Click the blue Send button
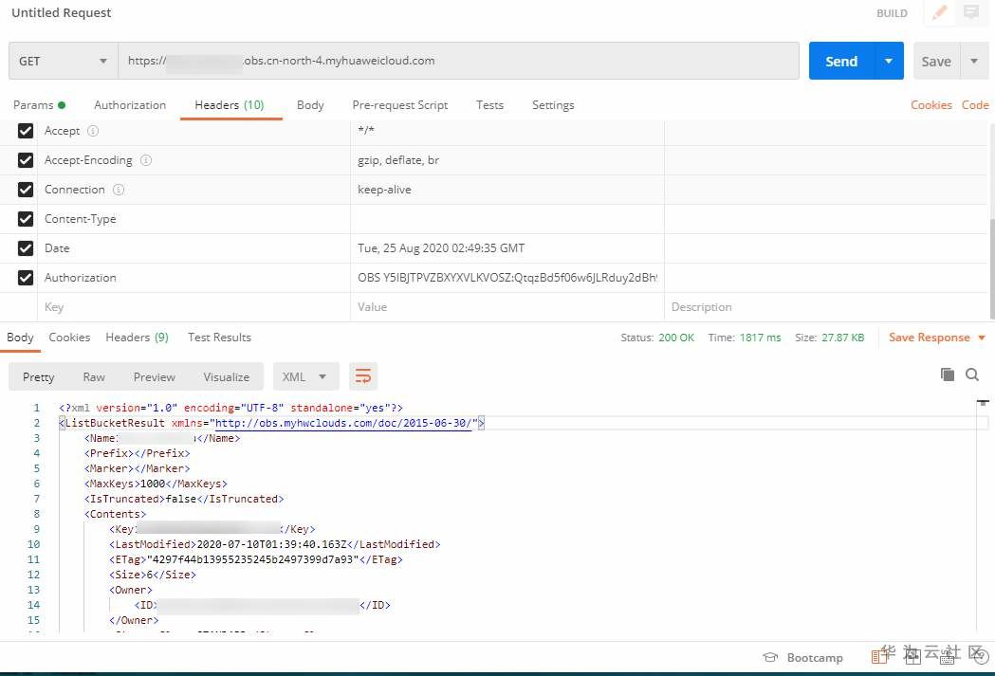The width and height of the screenshot is (995, 676). [841, 61]
